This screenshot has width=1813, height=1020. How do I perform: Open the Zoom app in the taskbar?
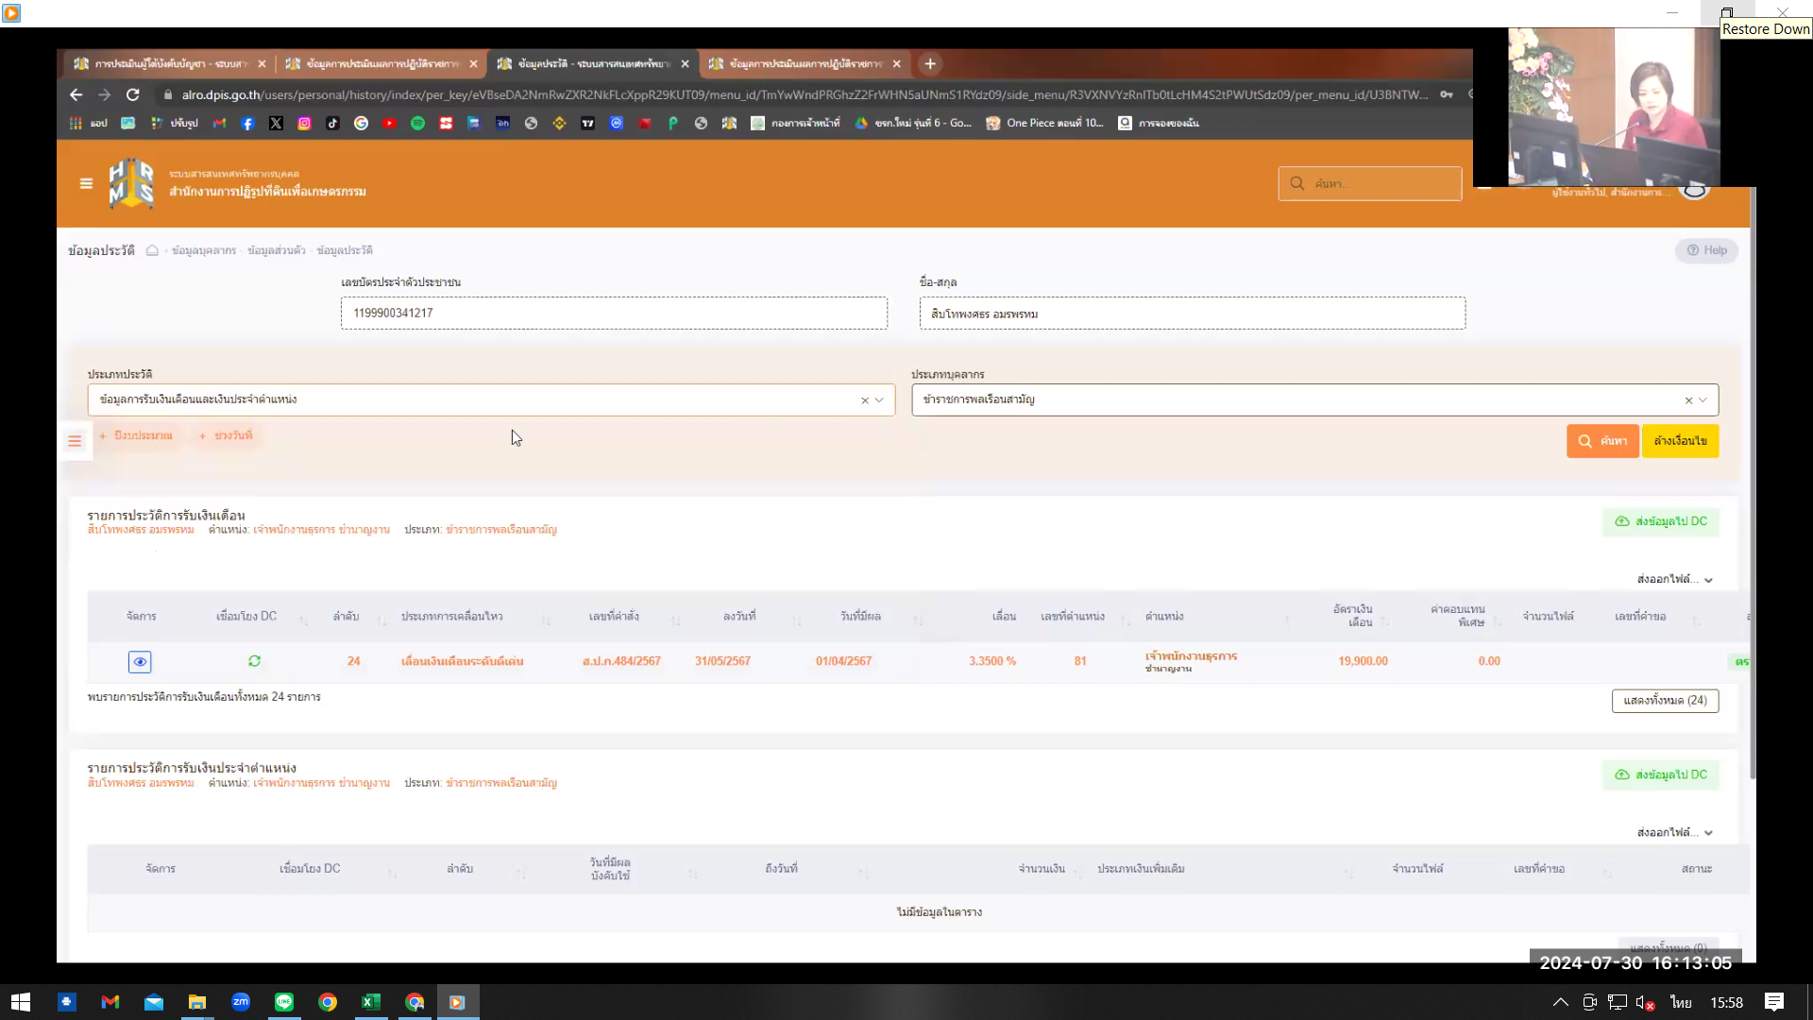point(241,1002)
